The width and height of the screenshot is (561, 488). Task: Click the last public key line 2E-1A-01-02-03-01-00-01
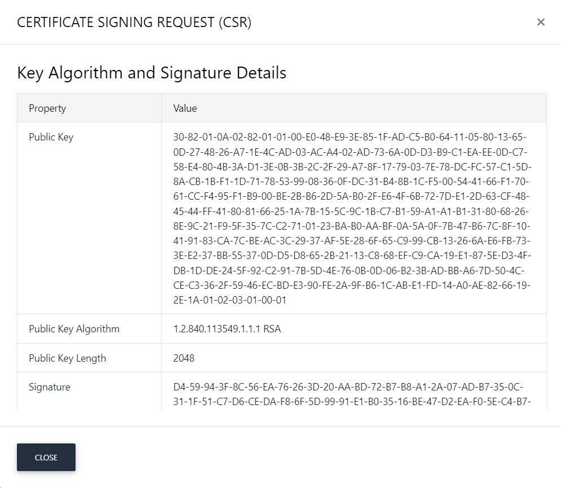[x=229, y=300]
